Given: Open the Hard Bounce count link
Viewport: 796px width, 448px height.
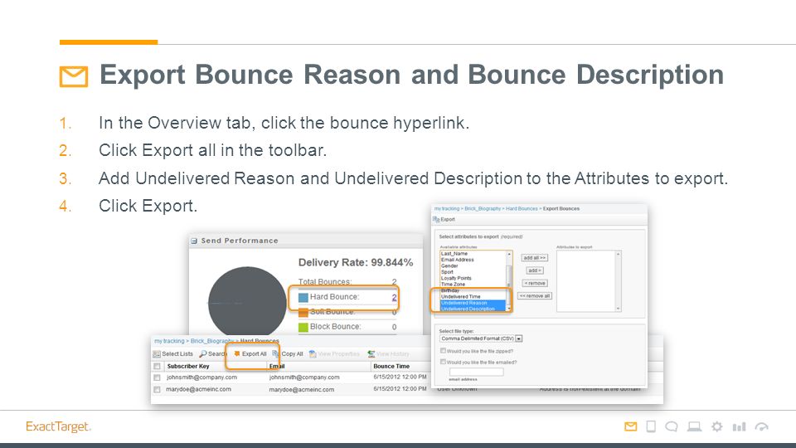Looking at the screenshot, I should coord(394,297).
